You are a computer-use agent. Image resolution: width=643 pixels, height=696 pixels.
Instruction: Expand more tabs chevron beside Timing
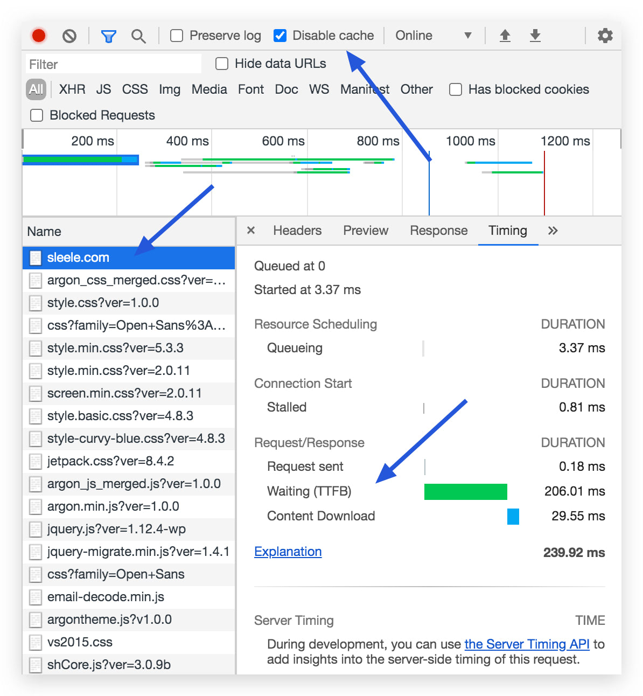pos(553,231)
